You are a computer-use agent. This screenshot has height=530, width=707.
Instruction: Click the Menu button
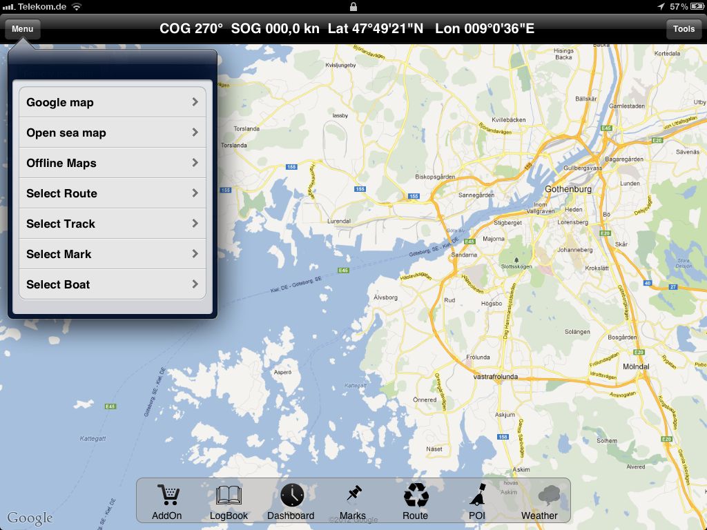23,29
